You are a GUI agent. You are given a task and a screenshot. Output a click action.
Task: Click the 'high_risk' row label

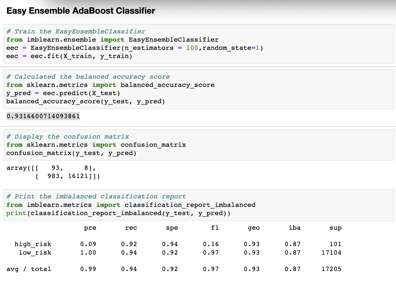[x=33, y=244]
